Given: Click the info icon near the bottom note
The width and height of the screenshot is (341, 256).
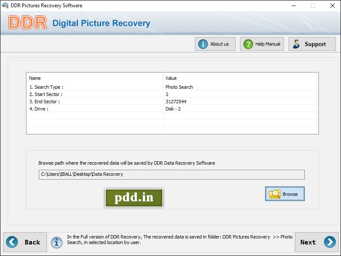Looking at the screenshot, I should click(x=58, y=242).
